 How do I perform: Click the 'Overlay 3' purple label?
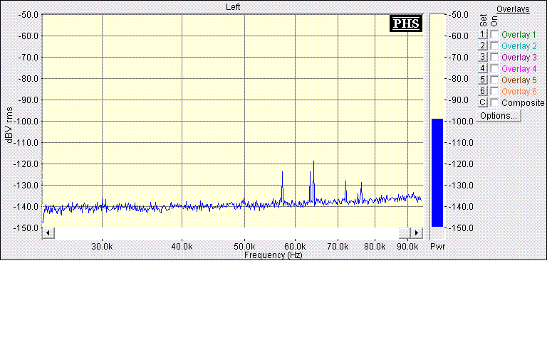click(519, 57)
